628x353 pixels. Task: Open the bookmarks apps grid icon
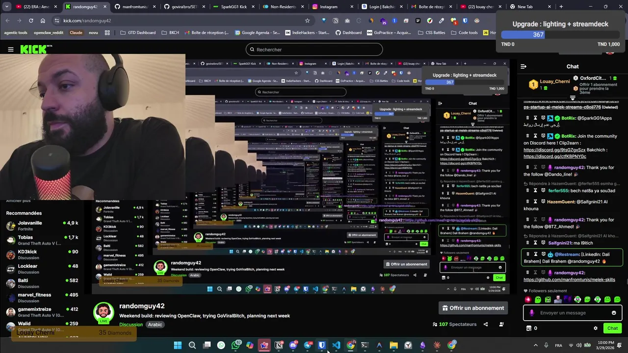[107, 33]
